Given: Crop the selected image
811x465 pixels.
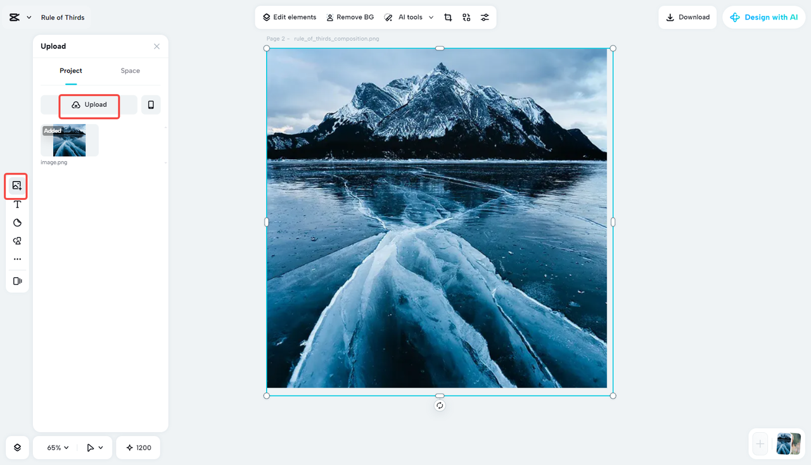Looking at the screenshot, I should click(x=448, y=17).
